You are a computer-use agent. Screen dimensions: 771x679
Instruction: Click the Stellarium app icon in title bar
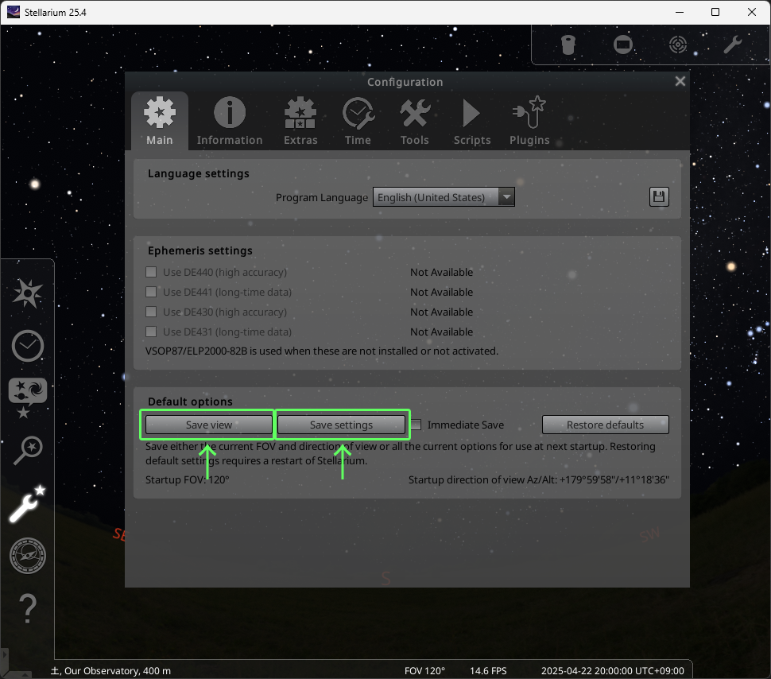point(14,12)
